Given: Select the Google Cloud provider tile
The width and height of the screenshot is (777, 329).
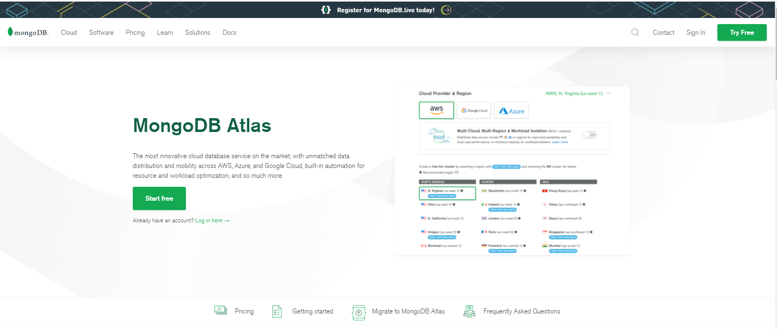Looking at the screenshot, I should pyautogui.click(x=474, y=110).
